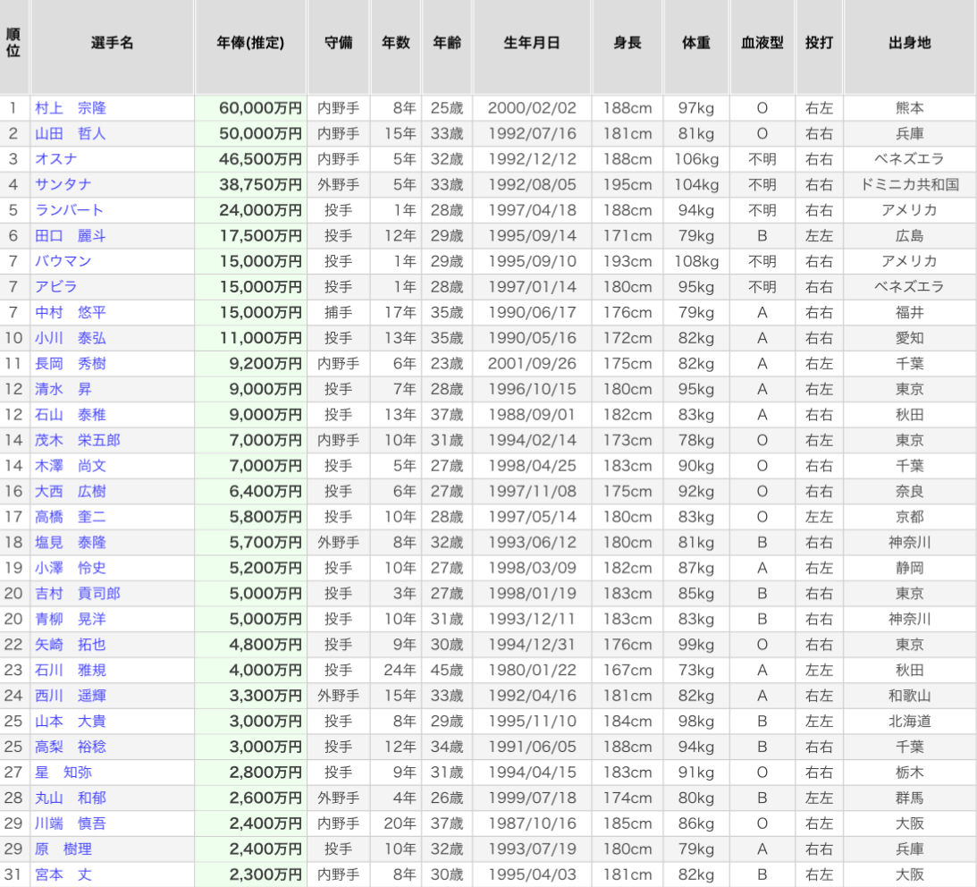Click the 中村 悠平 name link
Screen dimensions: 977x887
coord(71,313)
